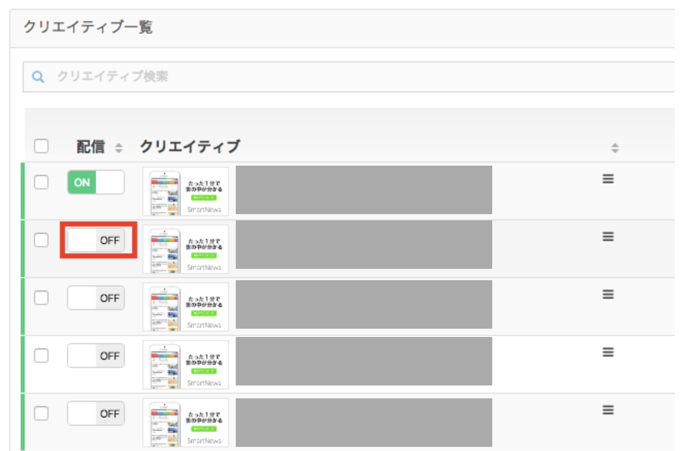680x451 pixels.
Task: Open the hamburger menu in third row
Action: click(608, 294)
